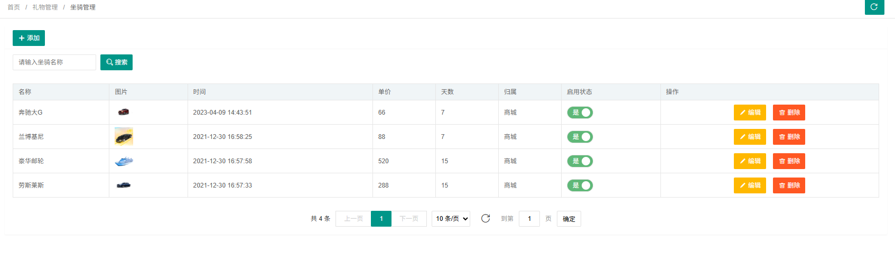Turn off 劳斯莱斯 status toggle
Image resolution: width=895 pixels, height=261 pixels.
(x=580, y=185)
